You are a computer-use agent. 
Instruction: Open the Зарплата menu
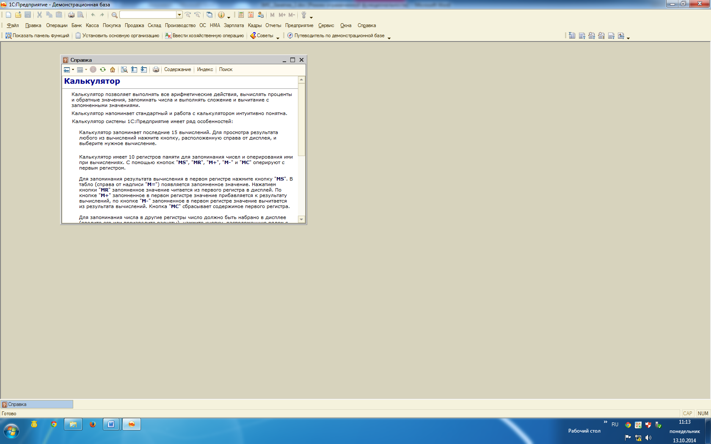tap(234, 25)
